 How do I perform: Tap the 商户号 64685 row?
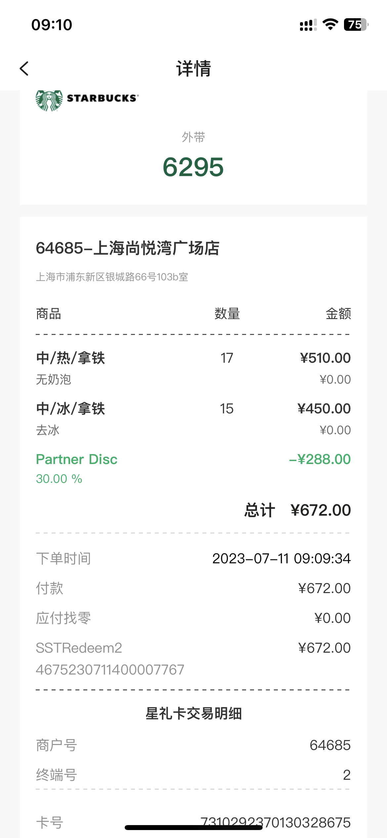pos(193,745)
